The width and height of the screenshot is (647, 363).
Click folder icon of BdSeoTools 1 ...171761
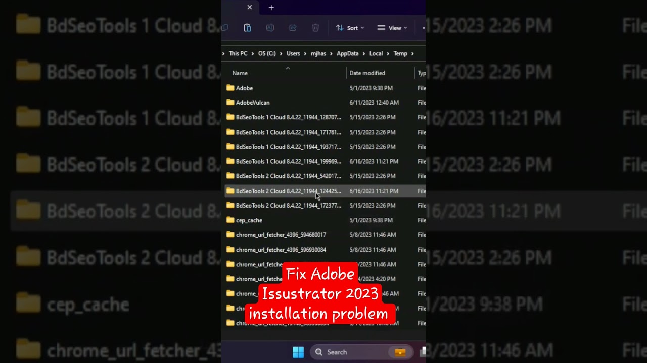pos(230,132)
